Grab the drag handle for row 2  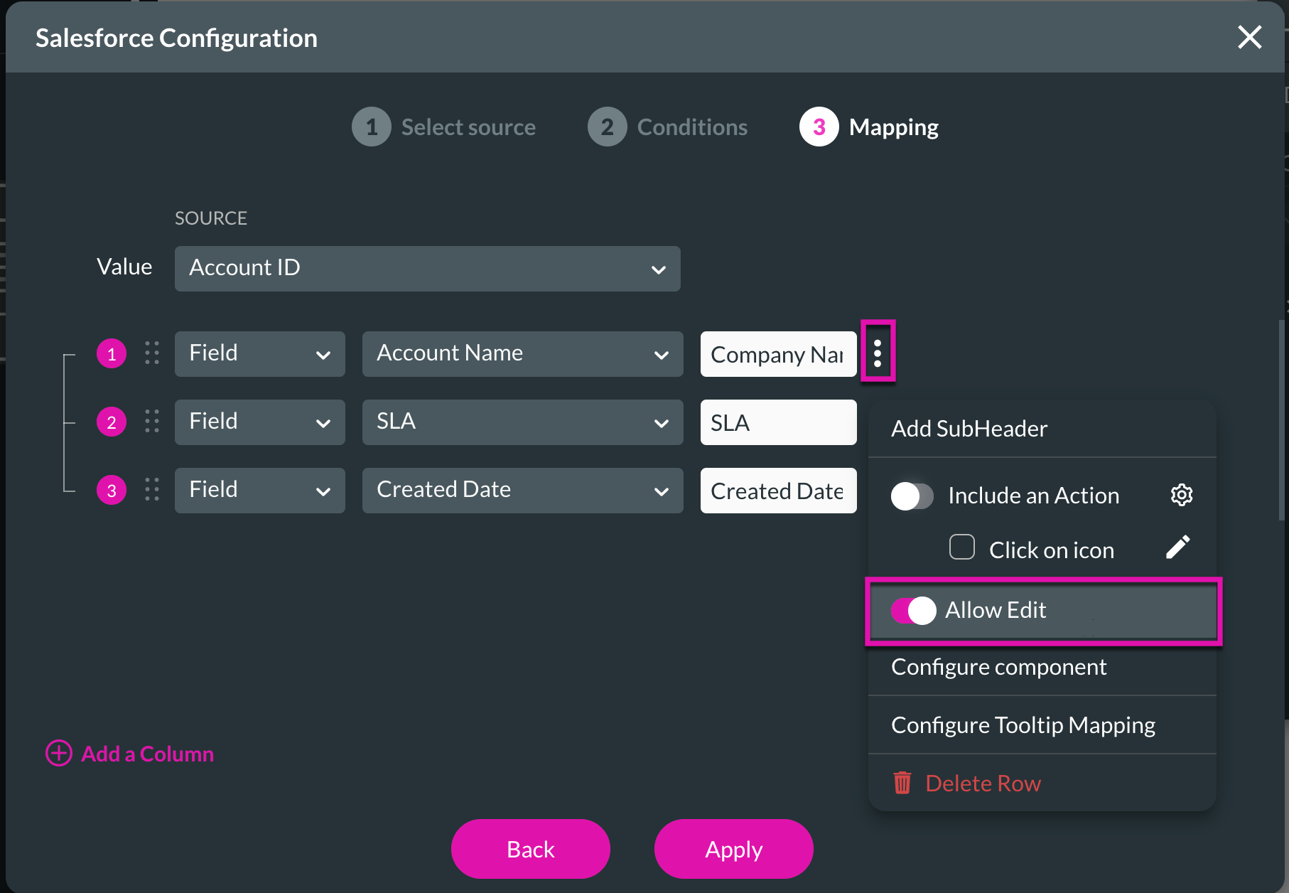(152, 422)
